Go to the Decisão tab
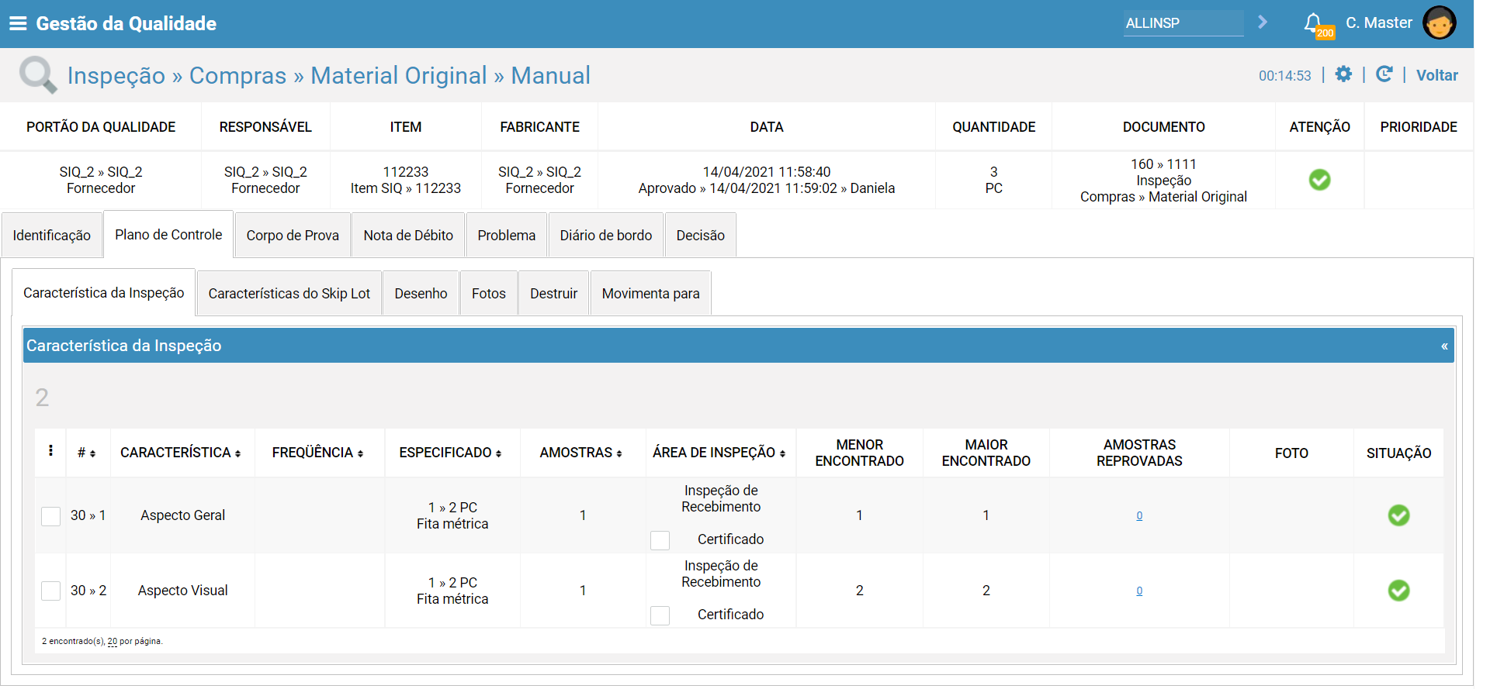The image size is (1490, 689). click(701, 236)
